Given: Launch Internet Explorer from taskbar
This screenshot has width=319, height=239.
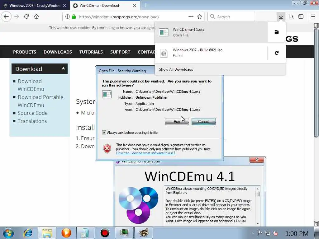Looking at the screenshot, I should (28, 233).
